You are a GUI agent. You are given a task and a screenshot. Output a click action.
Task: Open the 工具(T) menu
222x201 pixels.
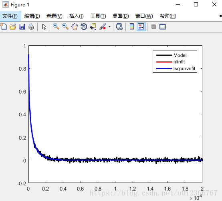point(98,16)
